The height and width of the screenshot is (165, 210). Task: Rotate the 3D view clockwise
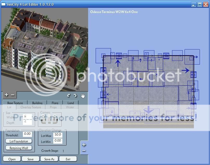click(x=75, y=96)
